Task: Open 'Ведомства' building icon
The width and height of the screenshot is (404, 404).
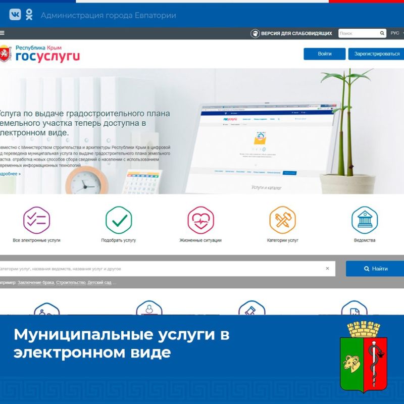Action: click(365, 220)
